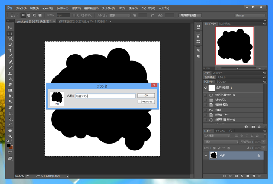273x184 pixels.
Task: Click Subtract from selection option icon
Action: (x=34, y=15)
